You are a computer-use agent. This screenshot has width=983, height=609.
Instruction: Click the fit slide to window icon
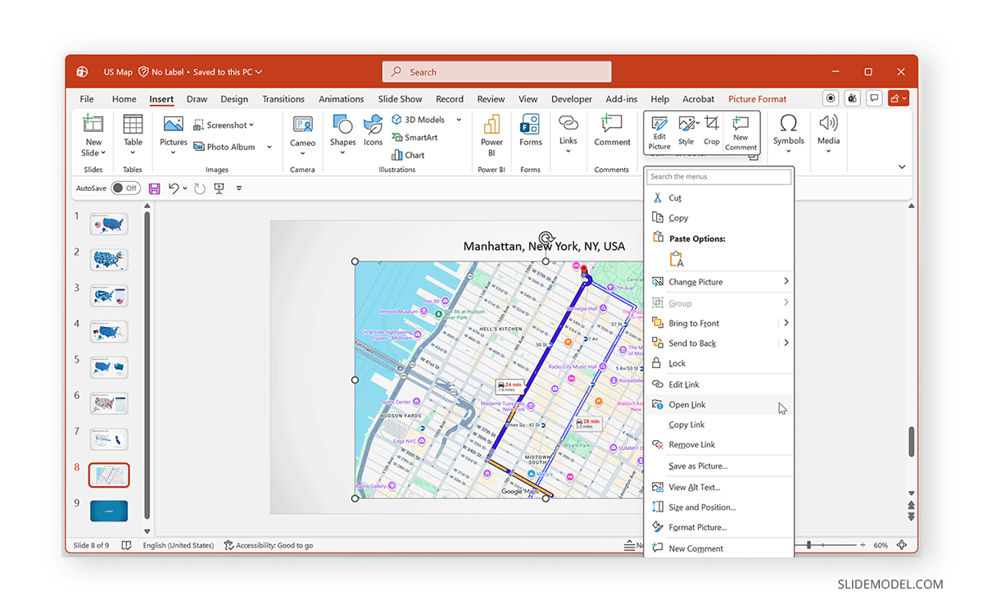(902, 545)
